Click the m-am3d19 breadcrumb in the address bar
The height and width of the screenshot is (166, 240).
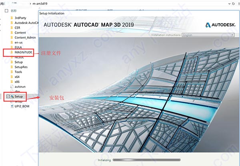coord(40,4)
